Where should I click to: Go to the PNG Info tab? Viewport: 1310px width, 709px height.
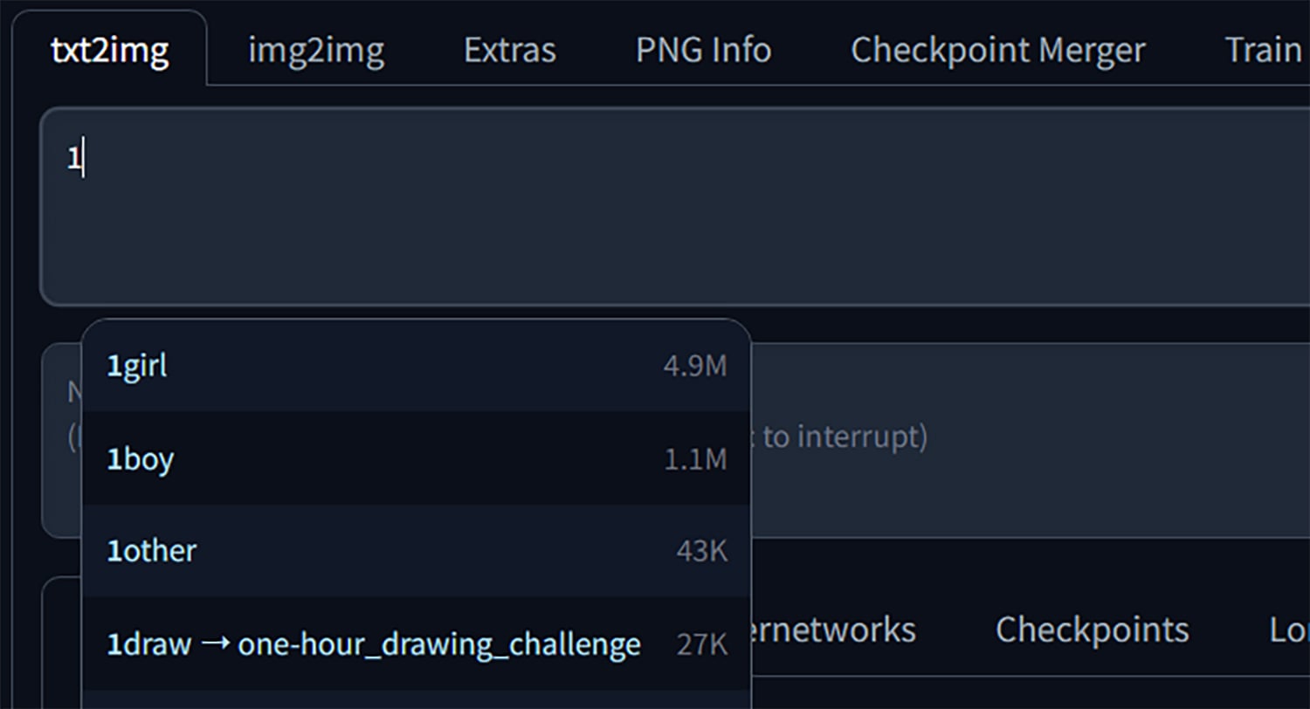[704, 50]
